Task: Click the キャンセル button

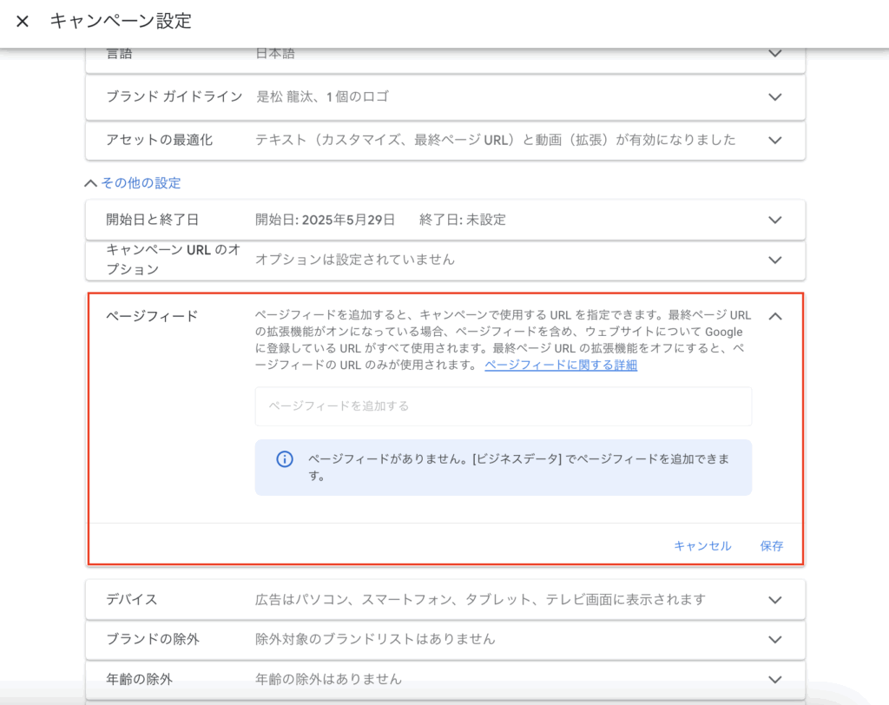Action: click(702, 546)
